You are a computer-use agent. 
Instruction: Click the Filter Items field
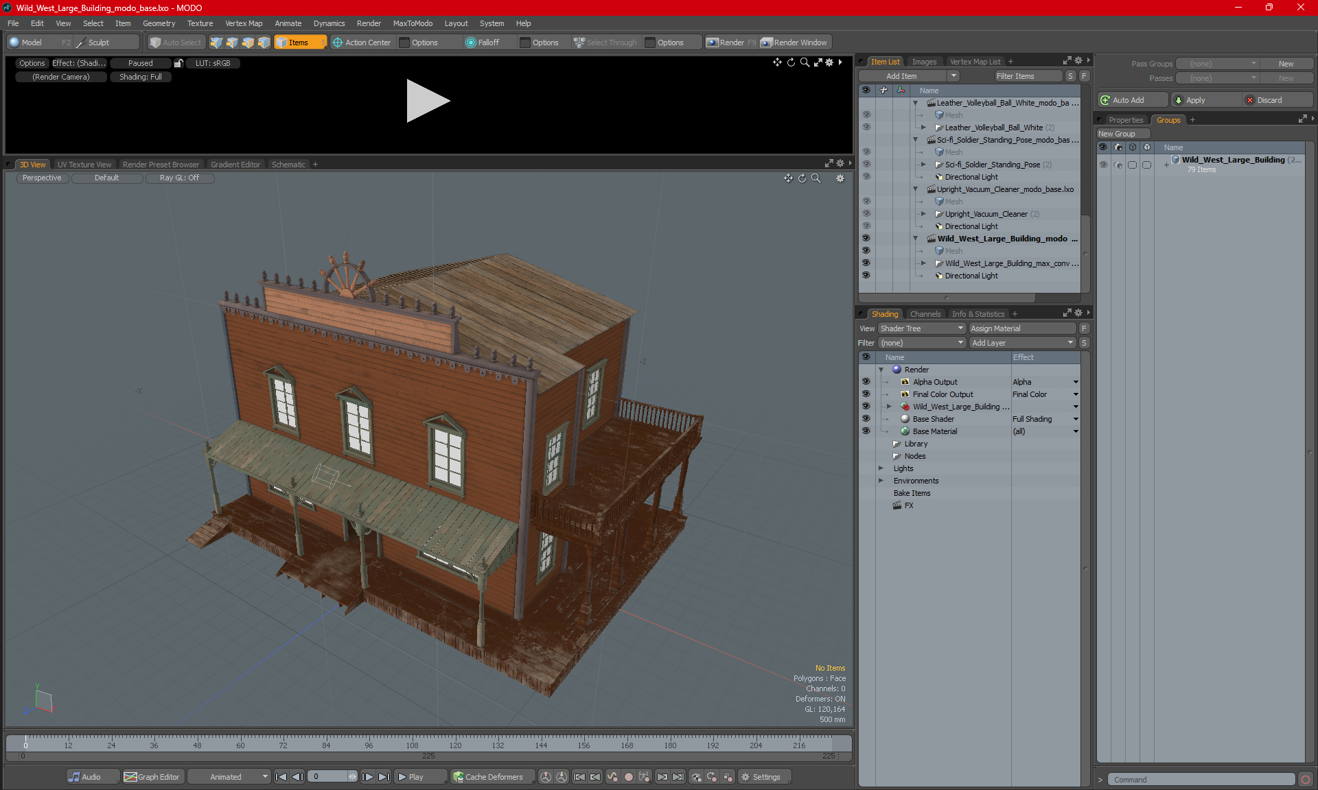tap(1028, 76)
